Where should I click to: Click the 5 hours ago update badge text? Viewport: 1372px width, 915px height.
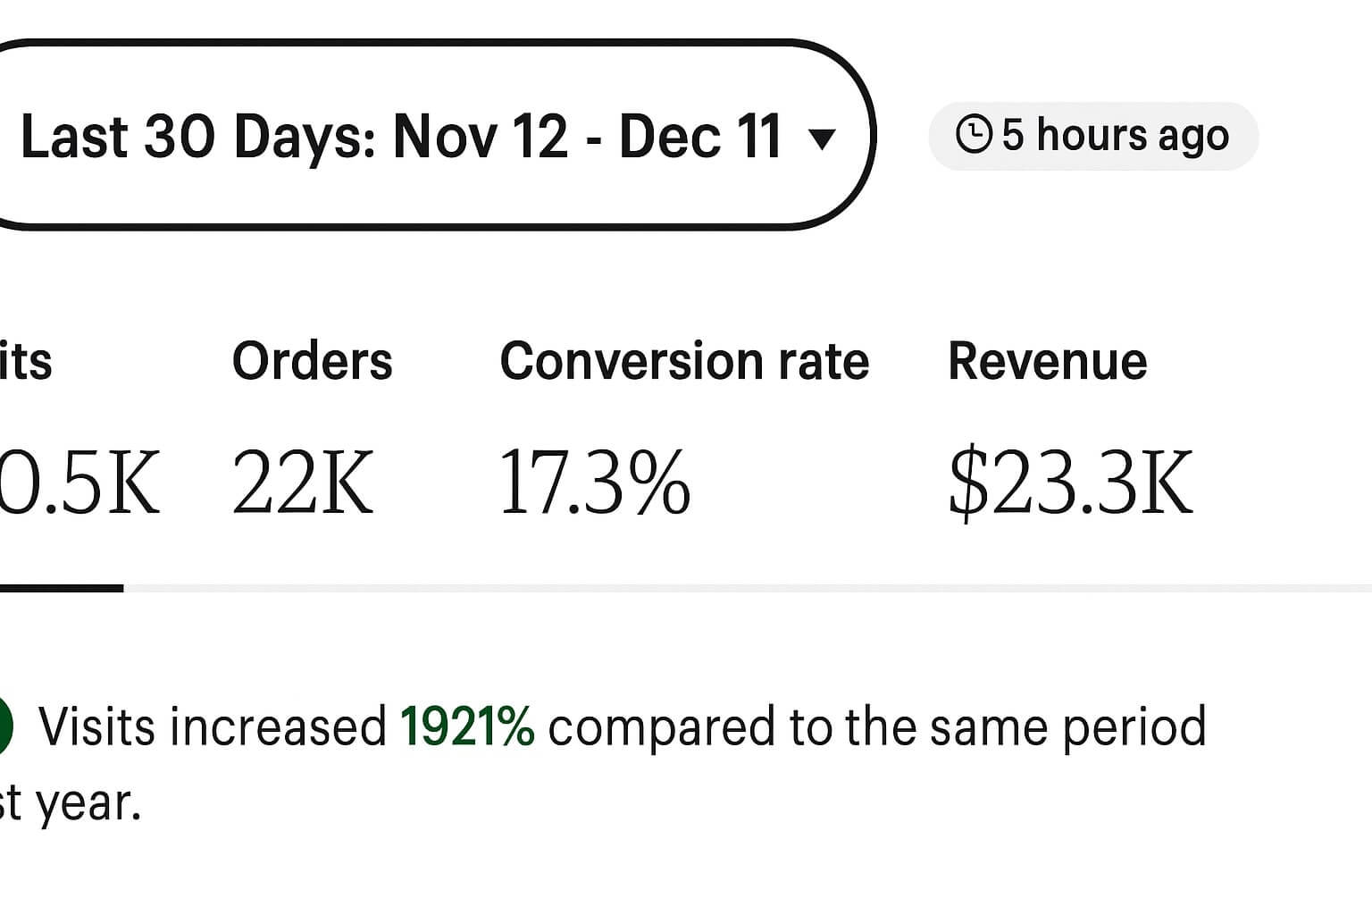1115,135
